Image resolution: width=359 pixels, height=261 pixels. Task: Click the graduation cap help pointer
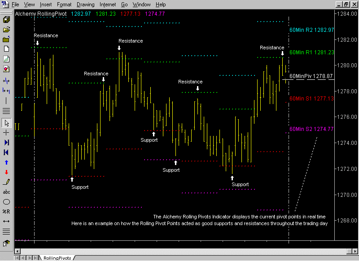pos(6,244)
